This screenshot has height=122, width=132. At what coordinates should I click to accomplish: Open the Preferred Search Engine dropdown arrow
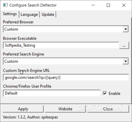pyautogui.click(x=126, y=61)
